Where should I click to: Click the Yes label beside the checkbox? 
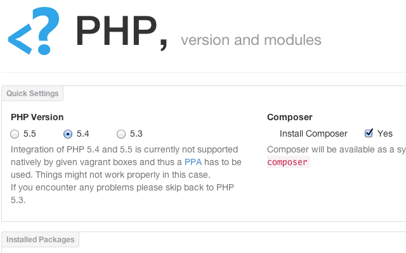tap(385, 133)
